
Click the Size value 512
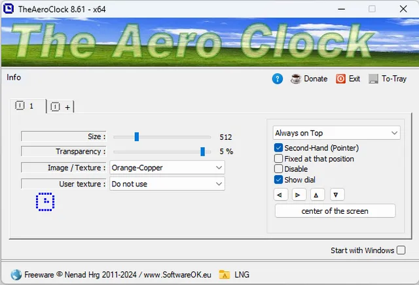(225, 137)
